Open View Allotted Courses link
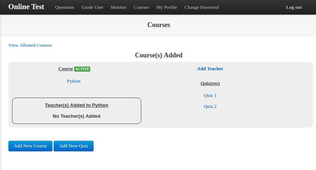Image resolution: width=316 pixels, height=170 pixels. click(x=30, y=45)
